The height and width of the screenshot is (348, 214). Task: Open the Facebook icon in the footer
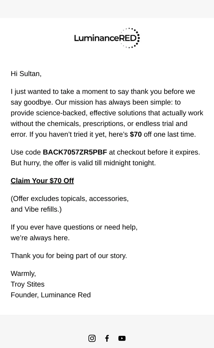pyautogui.click(x=107, y=338)
